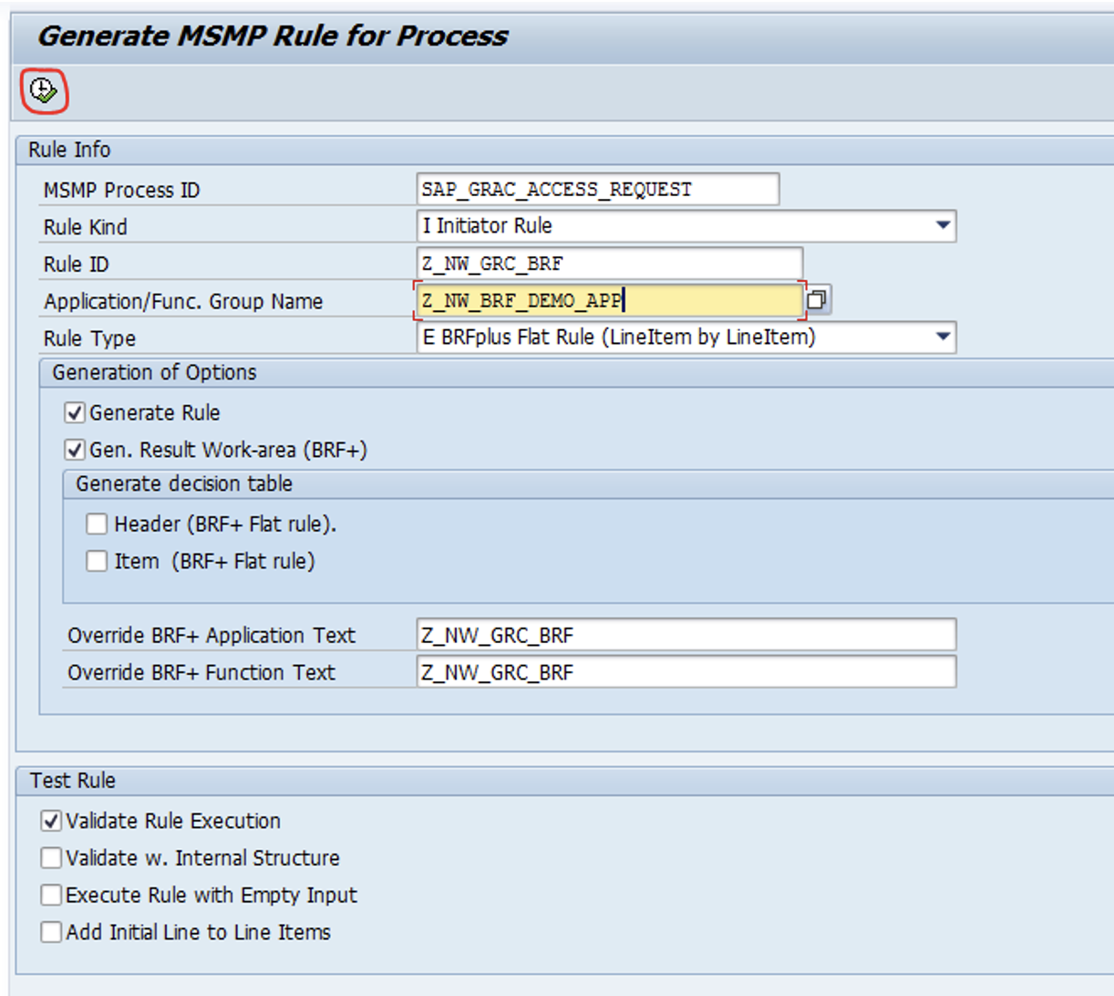Click the Application/Func. Group Name field
1114x996 pixels.
click(x=610, y=300)
